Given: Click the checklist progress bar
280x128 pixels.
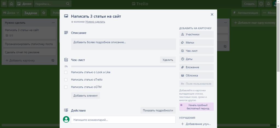Looking at the screenshot, I should (123, 66).
